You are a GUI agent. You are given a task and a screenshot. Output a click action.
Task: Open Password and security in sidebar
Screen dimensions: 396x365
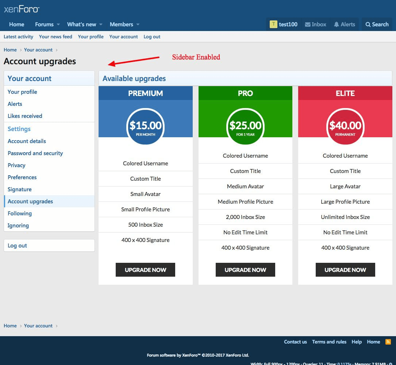[35, 153]
